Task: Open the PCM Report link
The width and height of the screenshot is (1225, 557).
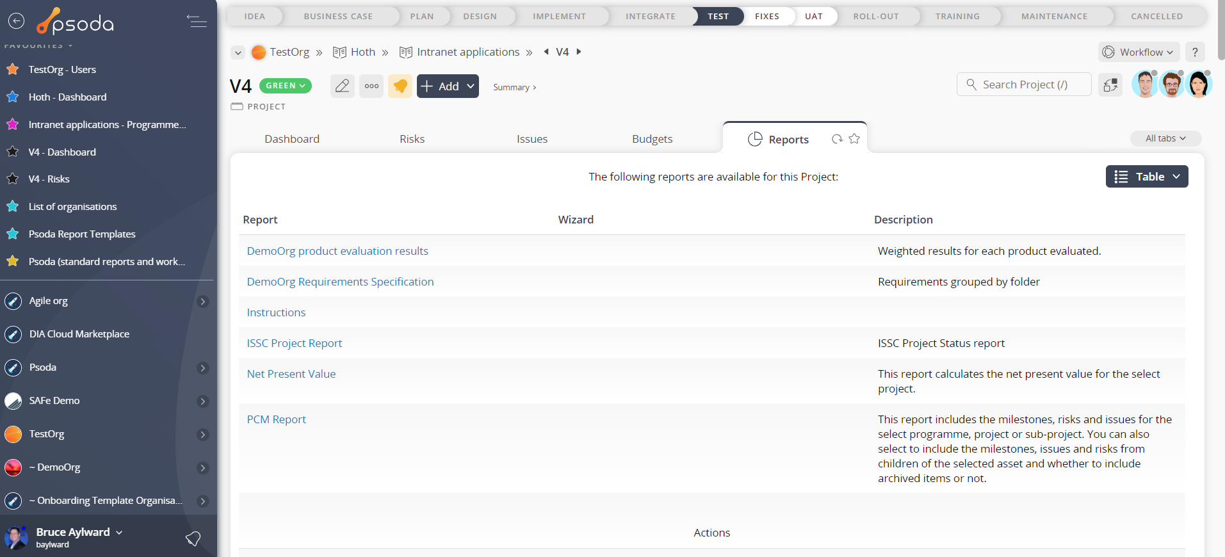Action: coord(277,419)
